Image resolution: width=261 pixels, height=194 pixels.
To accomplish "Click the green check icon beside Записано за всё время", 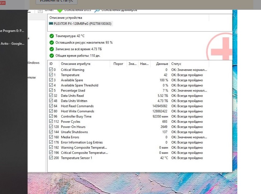I will [x=52, y=49].
